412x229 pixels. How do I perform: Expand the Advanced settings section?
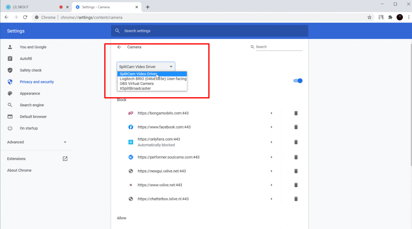coord(37,142)
